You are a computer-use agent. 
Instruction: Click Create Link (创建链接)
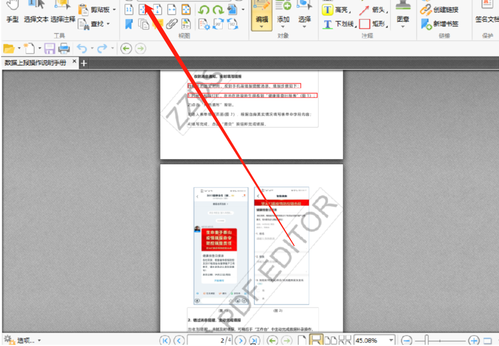pyautogui.click(x=439, y=10)
